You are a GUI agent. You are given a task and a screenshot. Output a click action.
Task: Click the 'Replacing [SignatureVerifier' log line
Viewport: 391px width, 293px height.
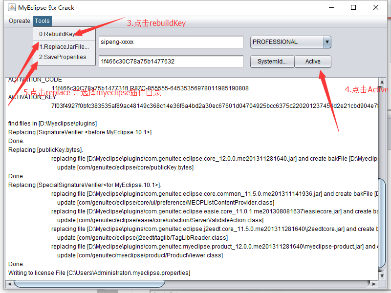(x=80, y=132)
